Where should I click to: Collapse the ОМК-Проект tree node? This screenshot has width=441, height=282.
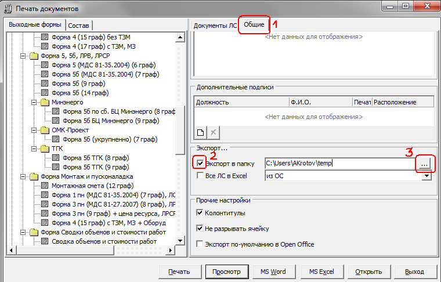(x=34, y=130)
